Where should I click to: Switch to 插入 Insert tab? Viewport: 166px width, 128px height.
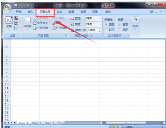click(30, 12)
